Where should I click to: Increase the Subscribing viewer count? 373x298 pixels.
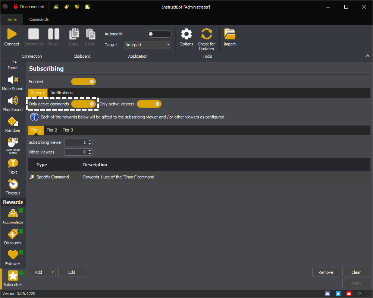(90, 141)
